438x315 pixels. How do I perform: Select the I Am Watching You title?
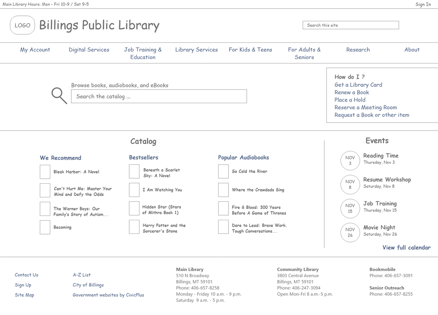162,190
